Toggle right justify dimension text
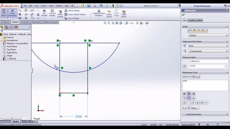Screen dimensions: 230x129 tap(193, 94)
